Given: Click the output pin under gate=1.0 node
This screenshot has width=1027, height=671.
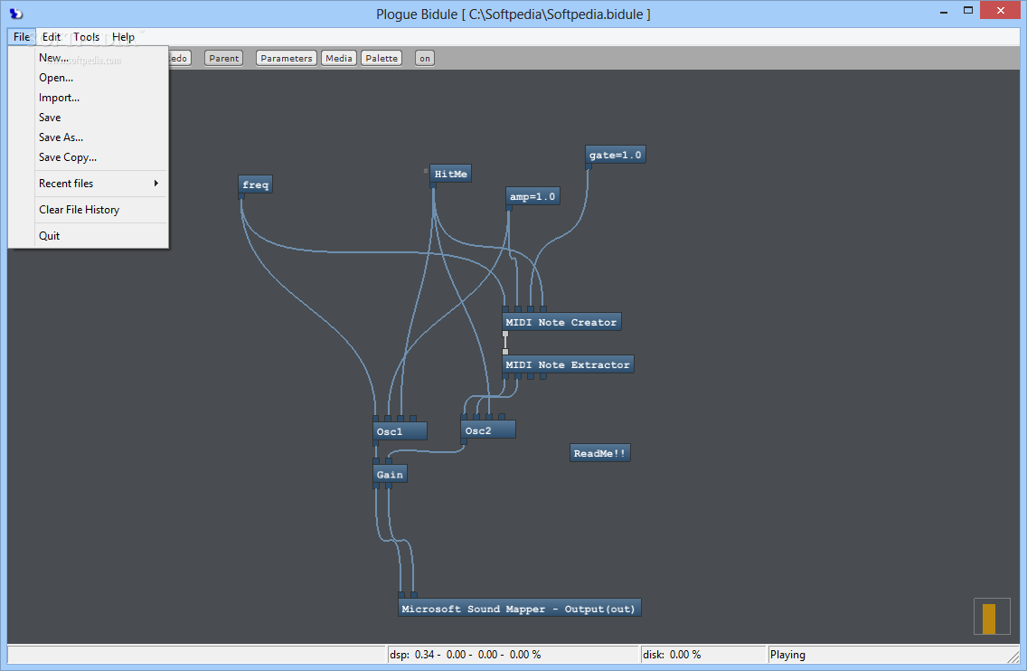Looking at the screenshot, I should click(589, 165).
